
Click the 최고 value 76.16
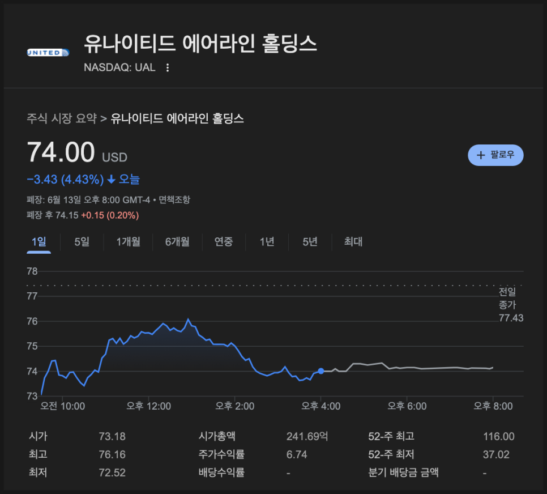tap(112, 454)
